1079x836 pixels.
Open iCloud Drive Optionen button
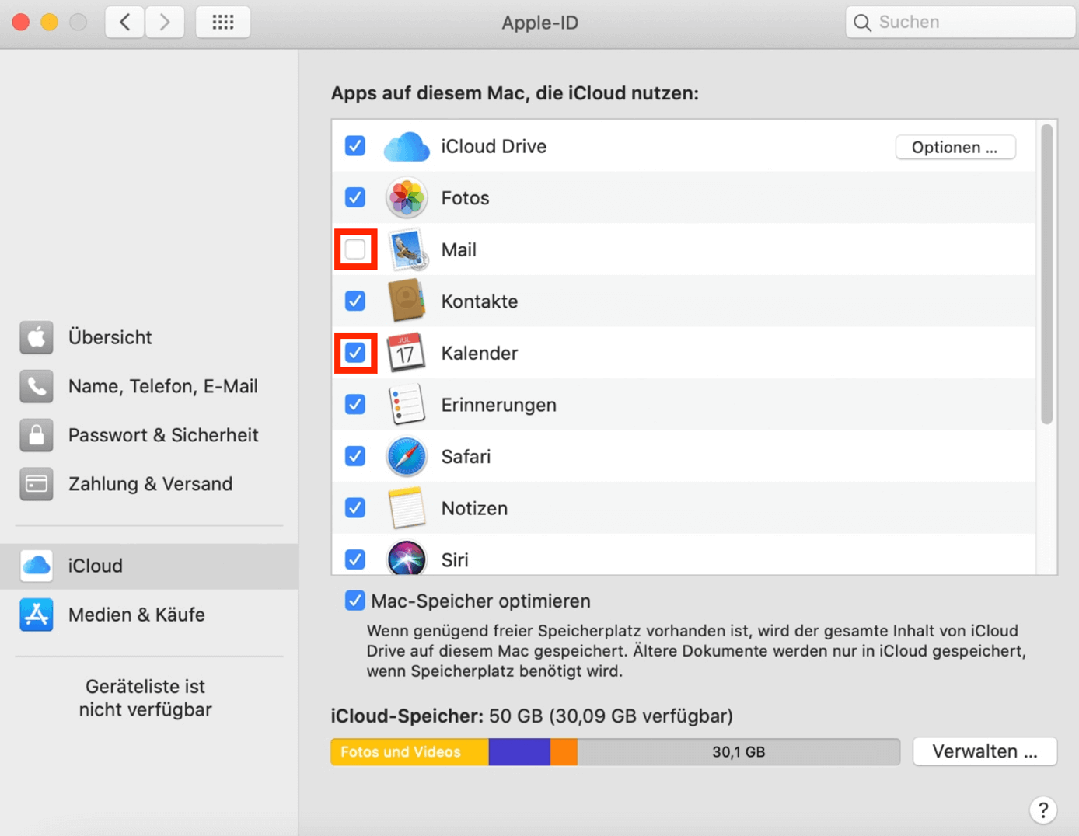click(x=955, y=147)
